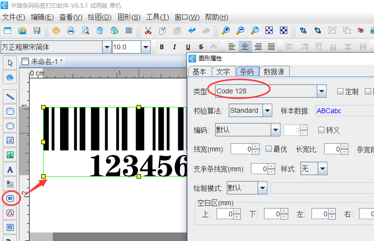Viewport: 374px width, 241px height.
Task: Open the 编码 默认 dropdown
Action: tap(276, 130)
